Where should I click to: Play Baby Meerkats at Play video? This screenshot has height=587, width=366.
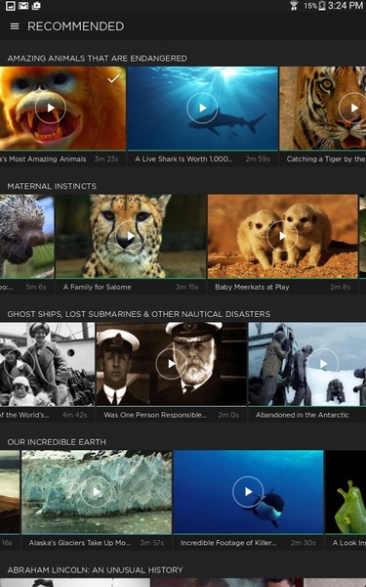tap(282, 236)
